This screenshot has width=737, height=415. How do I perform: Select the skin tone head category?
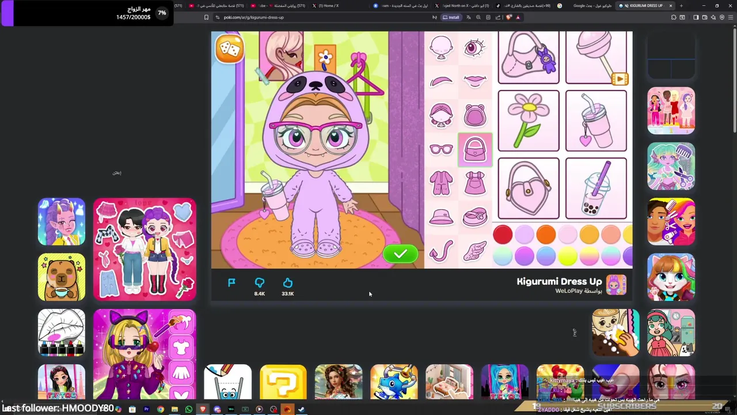click(x=441, y=48)
